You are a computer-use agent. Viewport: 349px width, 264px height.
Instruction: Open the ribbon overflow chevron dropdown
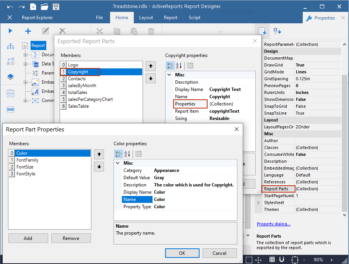221,32
